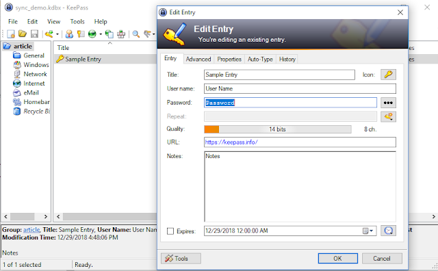The height and width of the screenshot is (271, 438).
Task: Select the Recycle Bin group
Action: point(36,111)
